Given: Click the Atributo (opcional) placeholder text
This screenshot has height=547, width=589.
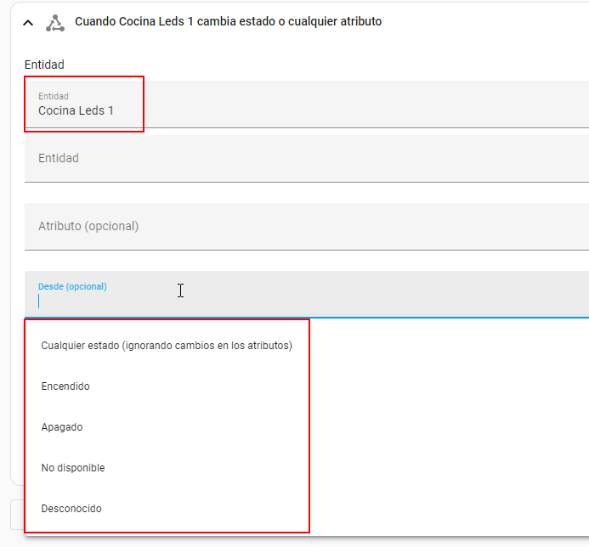Looking at the screenshot, I should 88,226.
